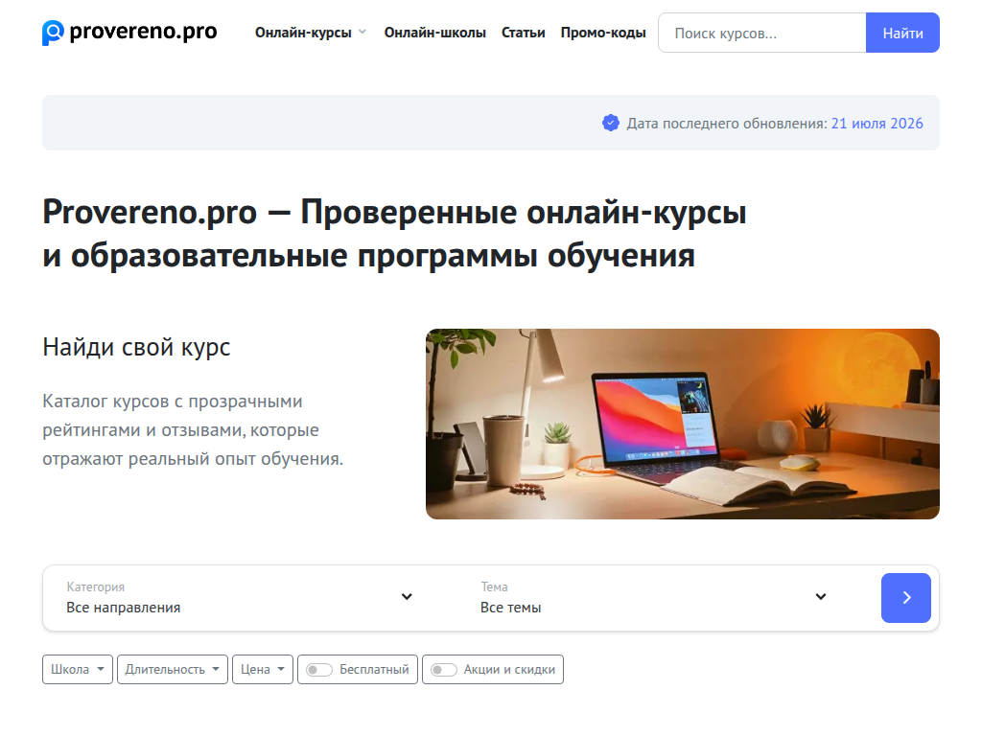Open the Онлайн-курсы menu

[x=303, y=33]
